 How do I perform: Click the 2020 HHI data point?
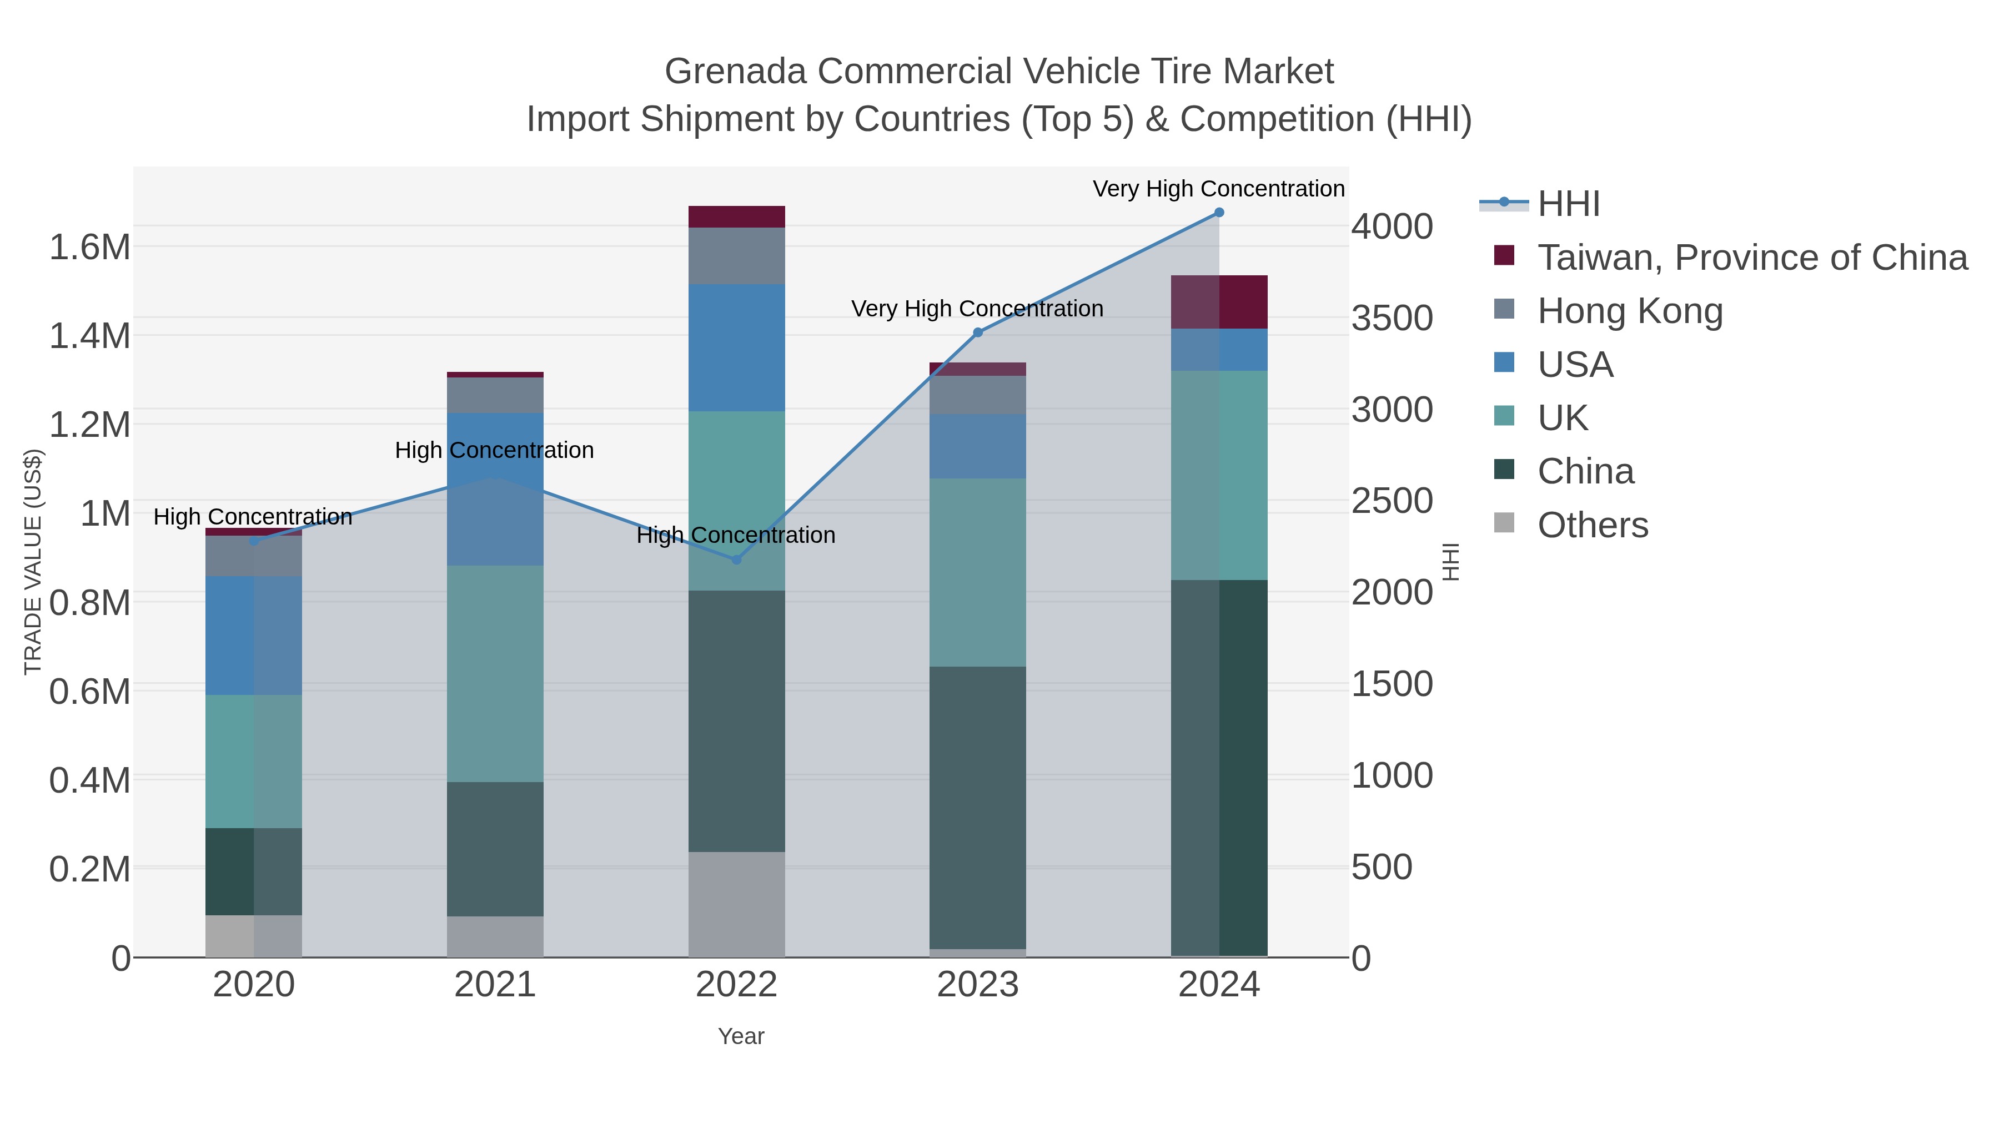254,541
